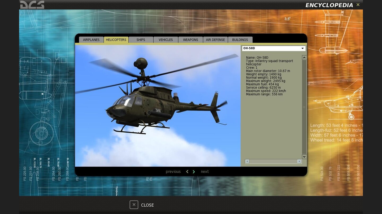Open the VEHICLES tab
The height and width of the screenshot is (214, 382).
[166, 40]
